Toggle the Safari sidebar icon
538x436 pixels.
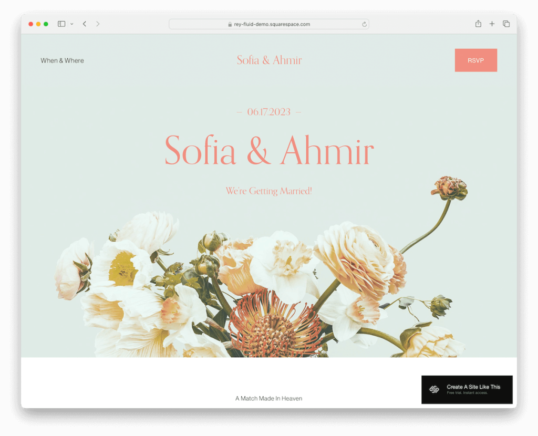pyautogui.click(x=61, y=24)
